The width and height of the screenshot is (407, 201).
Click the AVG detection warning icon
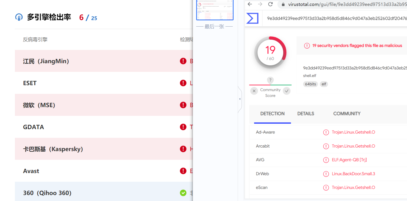[326, 160]
